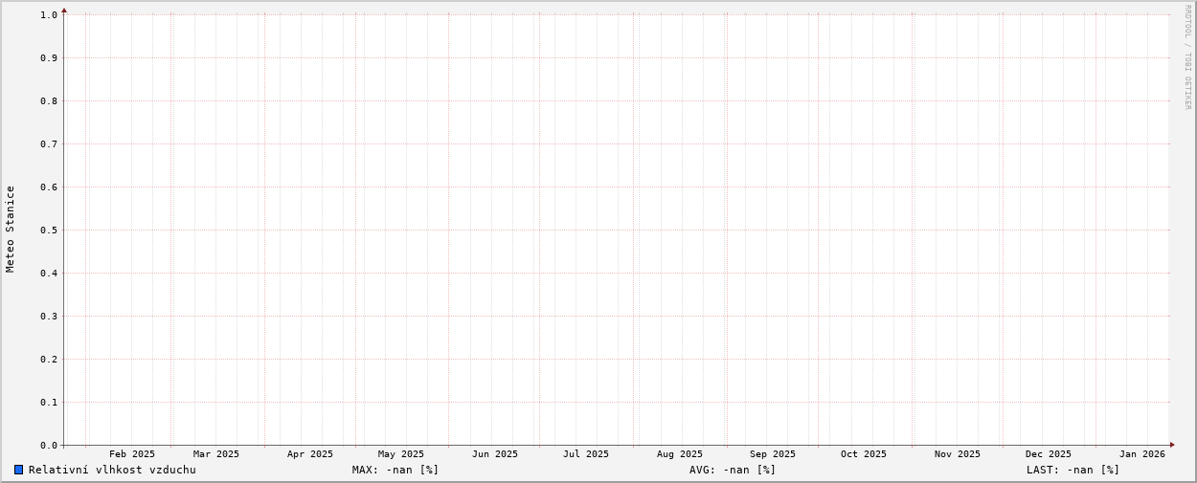Click the Dec 2025 time axis label
1197x483 pixels.
(1049, 454)
